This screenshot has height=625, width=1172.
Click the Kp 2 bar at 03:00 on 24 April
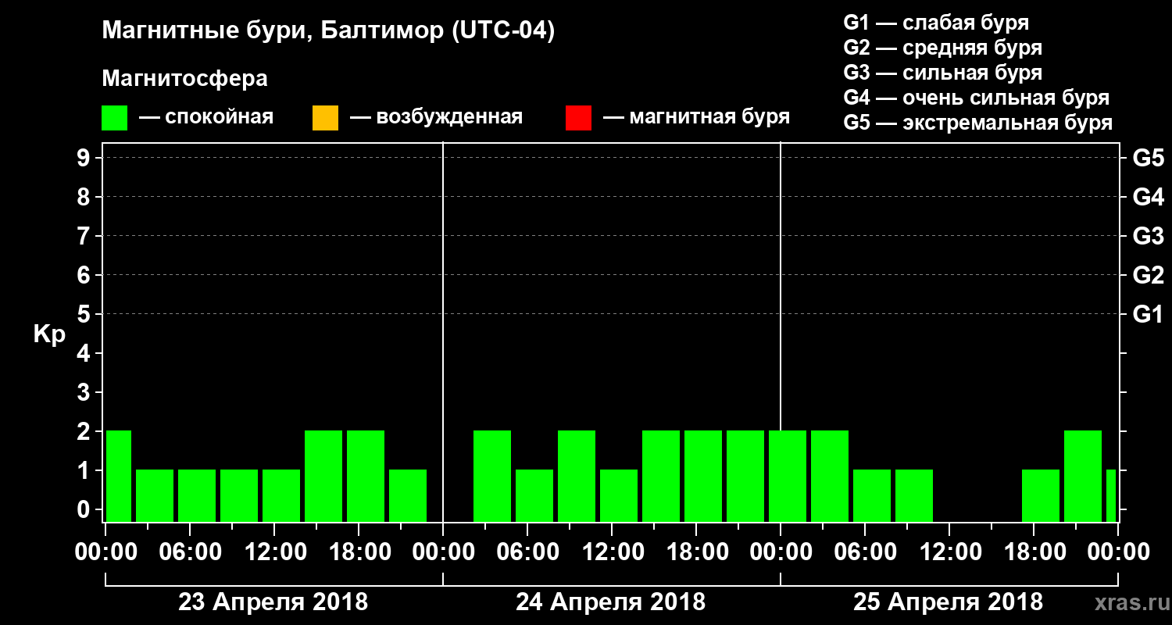pos(492,476)
